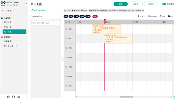Expand the バース column header dropdown

pos(74,22)
